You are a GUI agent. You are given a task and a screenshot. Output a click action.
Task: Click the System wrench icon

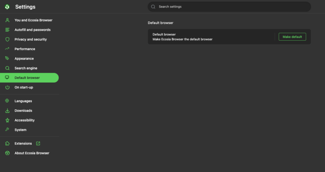point(7,130)
